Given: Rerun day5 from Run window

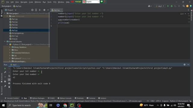Looking at the screenshot, I should coord(5,69).
